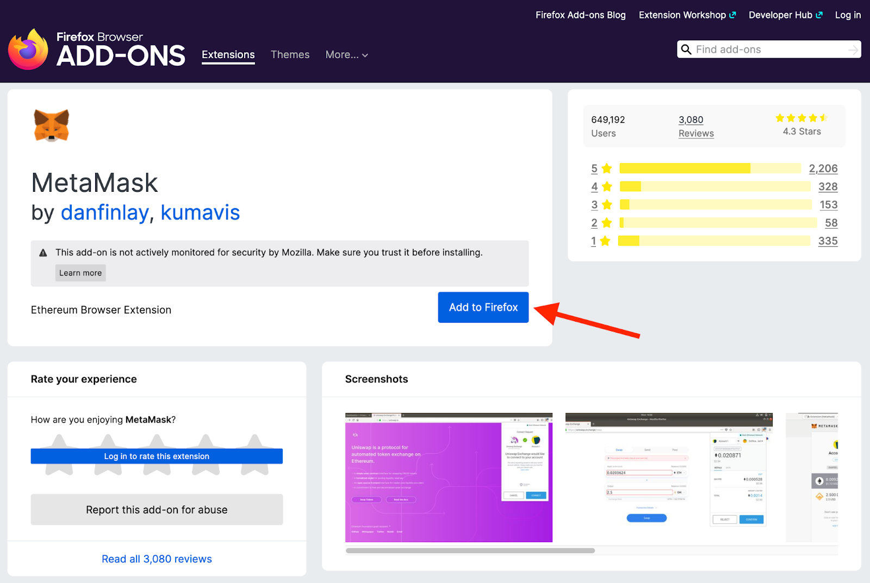Click the warning triangle icon

click(43, 253)
